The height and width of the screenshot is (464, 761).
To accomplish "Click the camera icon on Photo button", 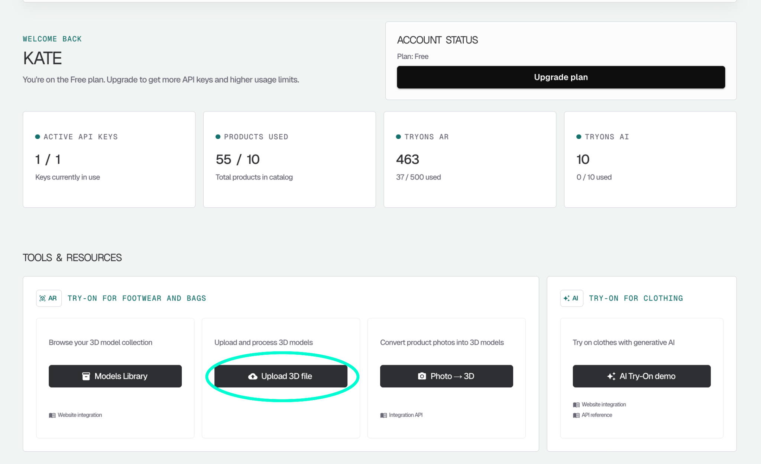I will coord(422,376).
